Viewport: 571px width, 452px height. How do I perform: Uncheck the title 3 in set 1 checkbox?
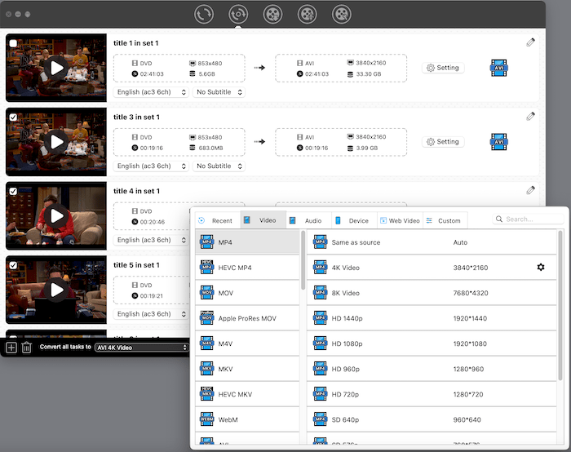pos(12,117)
